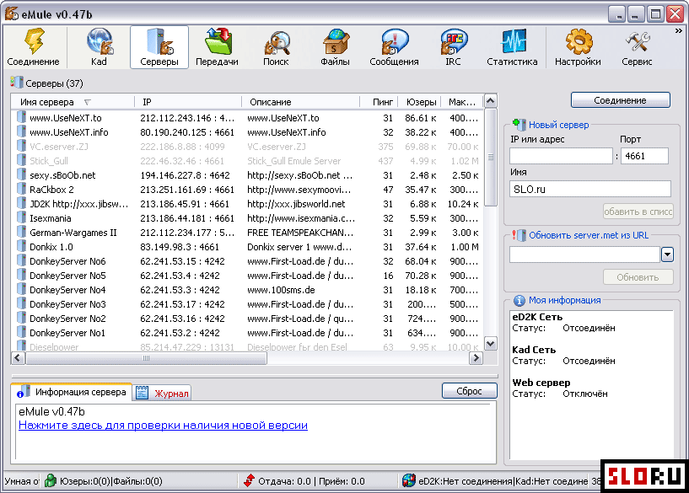Image resolution: width=689 pixels, height=493 pixels.
Task: Click the server icon of Donkix 1.0 row
Action: click(21, 246)
